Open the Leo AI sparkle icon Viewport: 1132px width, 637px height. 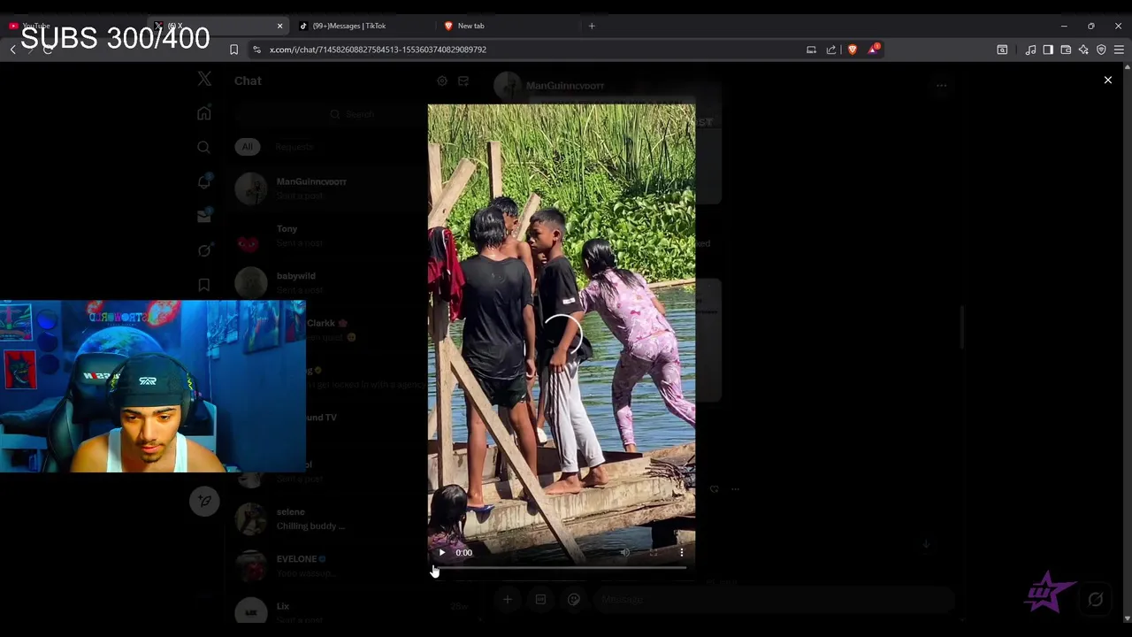tap(1083, 50)
